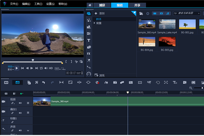Open the split screen template grid icon
The width and height of the screenshot is (204, 136).
140,82
